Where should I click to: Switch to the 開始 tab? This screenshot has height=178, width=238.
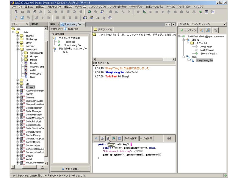click(x=53, y=24)
